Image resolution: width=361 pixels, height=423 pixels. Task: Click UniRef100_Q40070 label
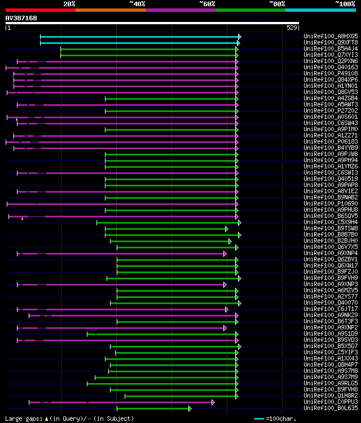[x=331, y=303]
